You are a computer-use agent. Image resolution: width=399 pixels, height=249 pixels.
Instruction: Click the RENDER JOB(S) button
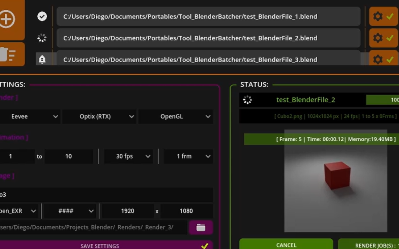[368, 245]
